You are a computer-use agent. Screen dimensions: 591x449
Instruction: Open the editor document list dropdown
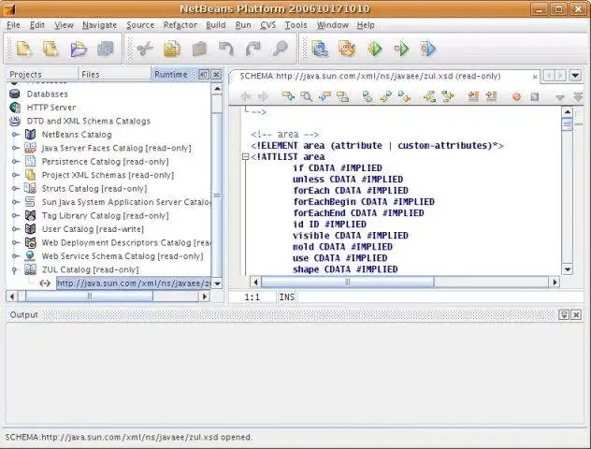(x=575, y=76)
